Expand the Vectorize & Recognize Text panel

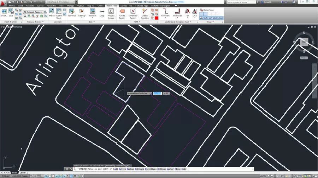[180, 22]
